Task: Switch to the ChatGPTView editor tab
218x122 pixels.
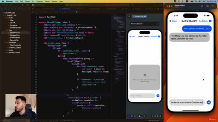Action: pyautogui.click(x=65, y=9)
